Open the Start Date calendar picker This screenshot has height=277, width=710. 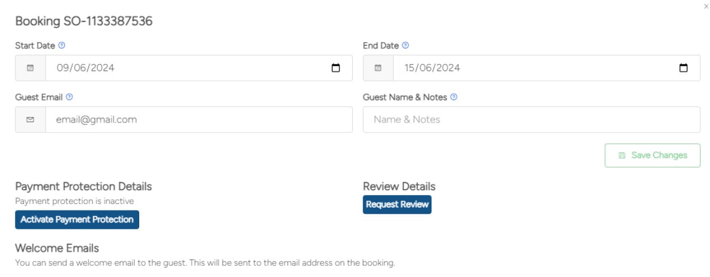point(336,68)
